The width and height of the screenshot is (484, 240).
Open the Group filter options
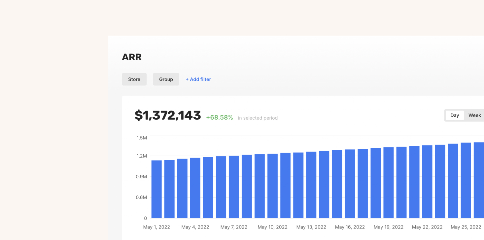166,79
